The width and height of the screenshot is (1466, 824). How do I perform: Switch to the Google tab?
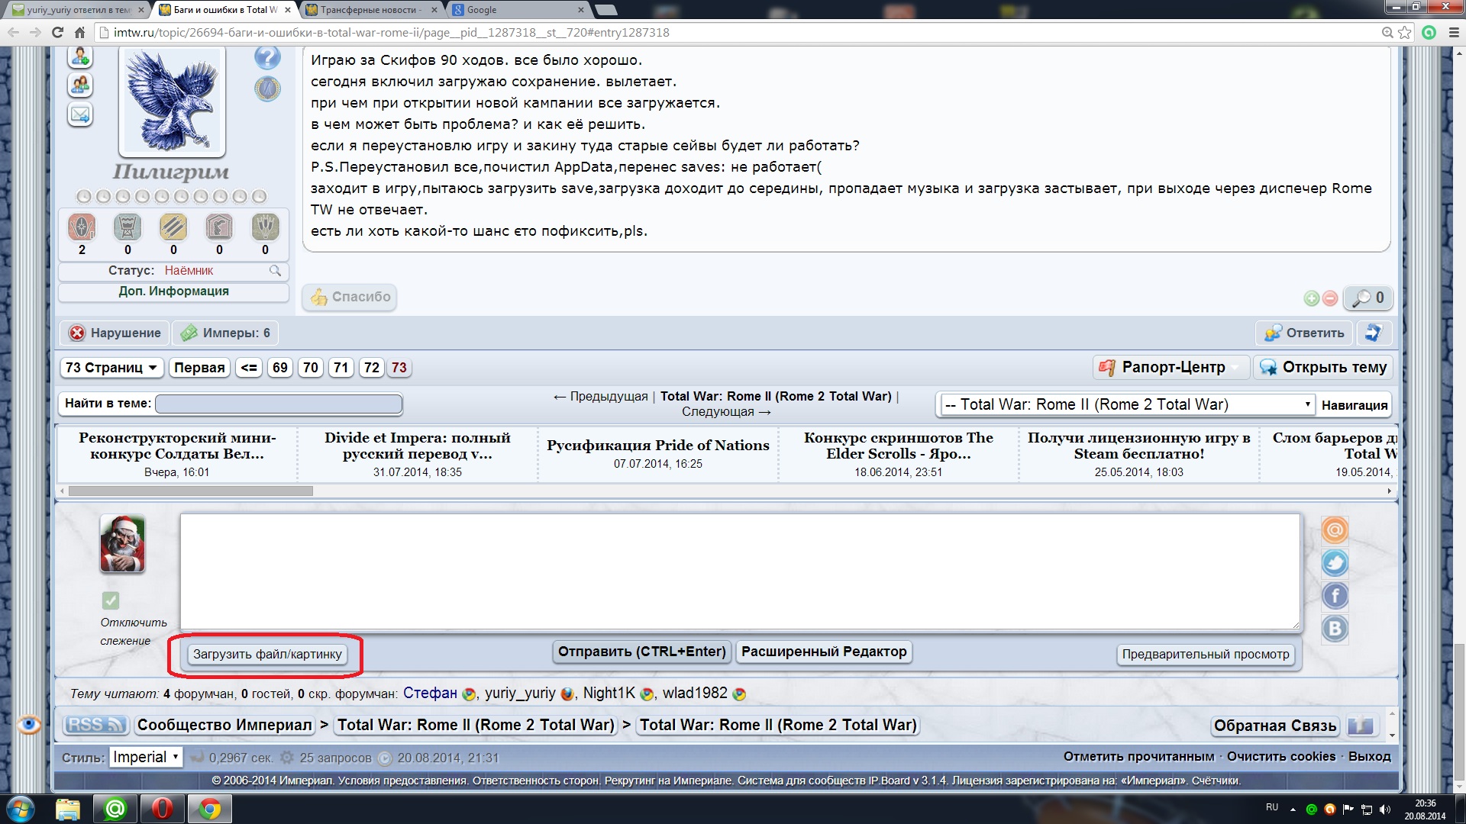click(x=518, y=10)
